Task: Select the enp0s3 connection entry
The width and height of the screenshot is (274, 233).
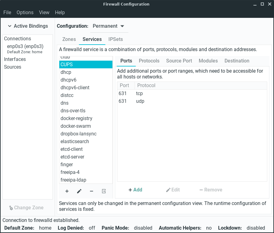Action: 25,46
